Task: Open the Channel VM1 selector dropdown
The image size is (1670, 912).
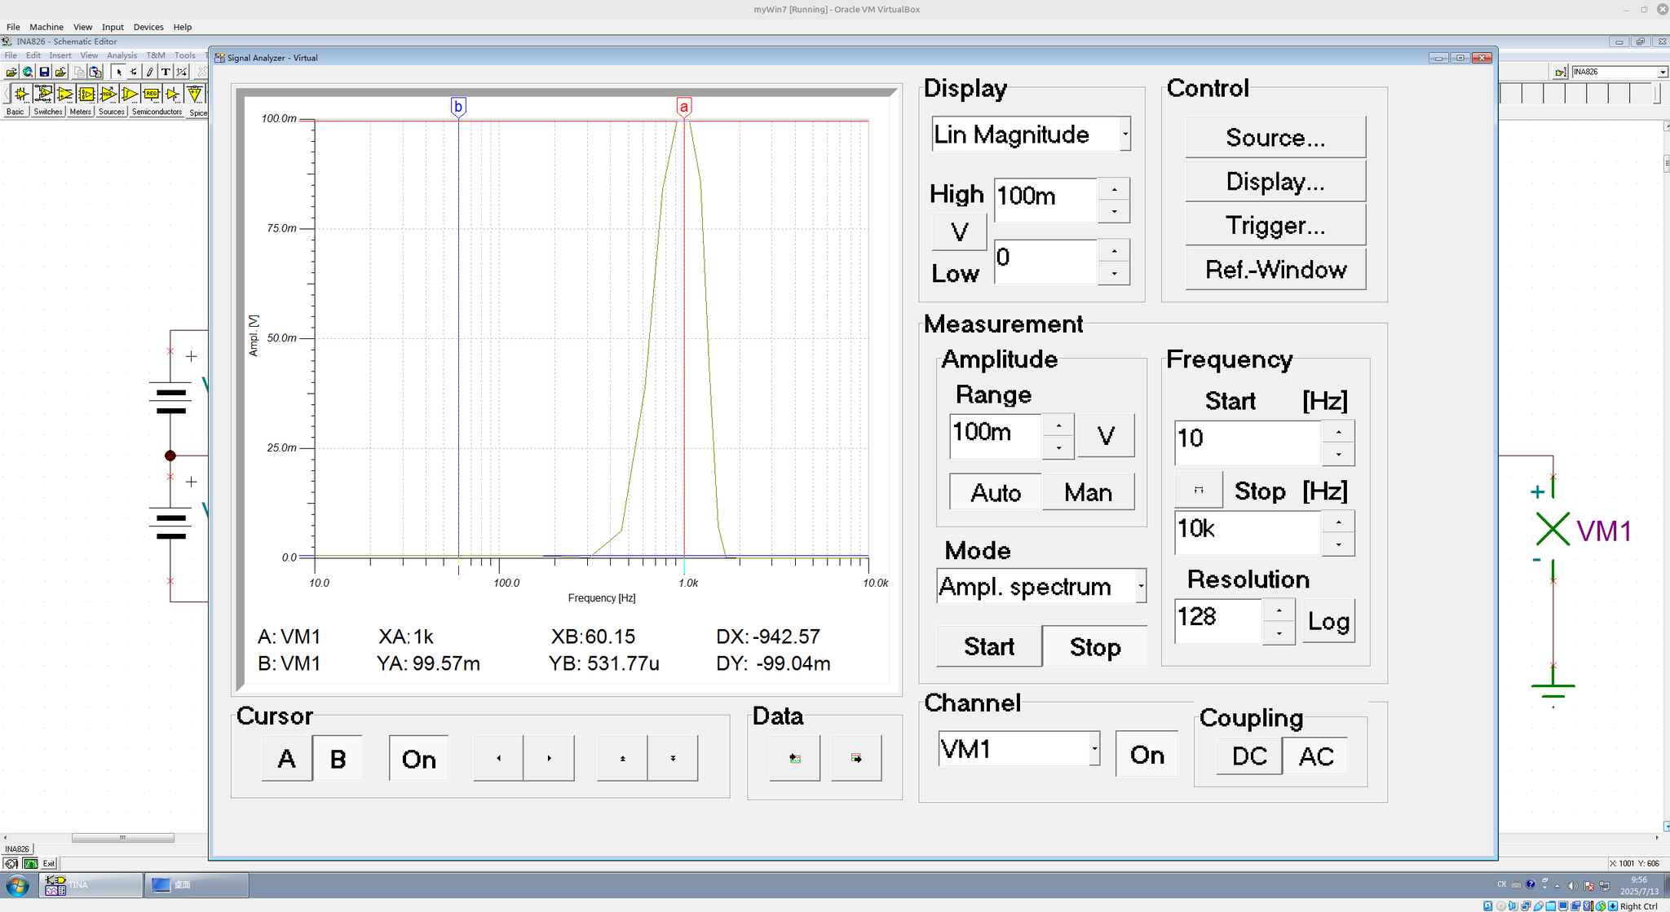Action: coord(1093,748)
